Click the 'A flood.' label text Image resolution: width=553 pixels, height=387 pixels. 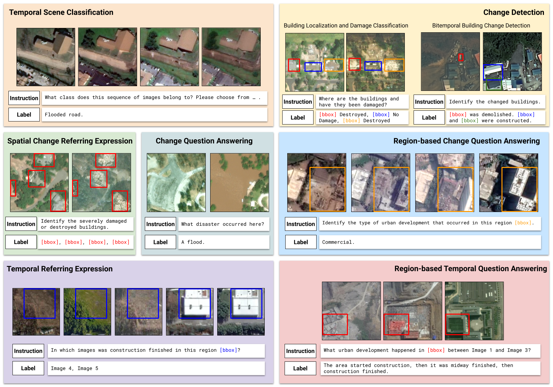[x=193, y=242]
